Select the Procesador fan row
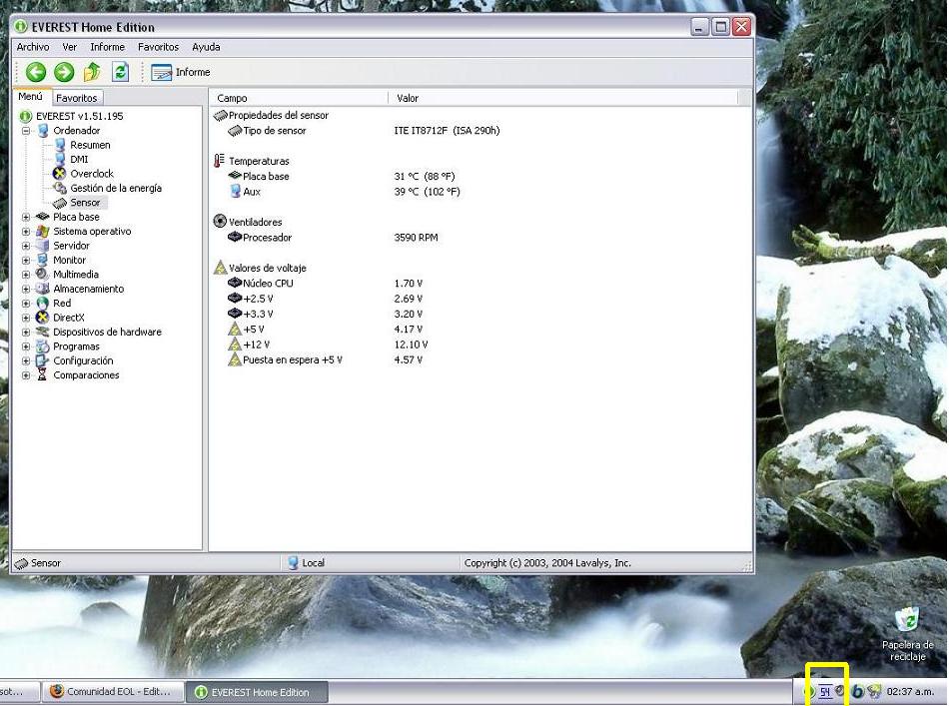 480,238
